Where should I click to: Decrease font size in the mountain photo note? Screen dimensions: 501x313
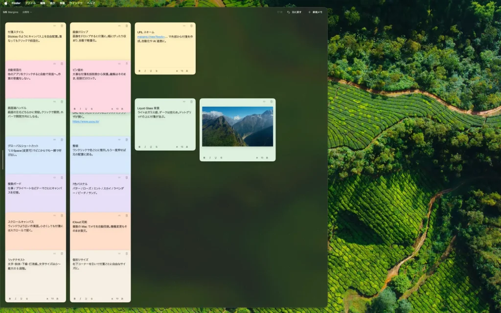click(x=256, y=158)
